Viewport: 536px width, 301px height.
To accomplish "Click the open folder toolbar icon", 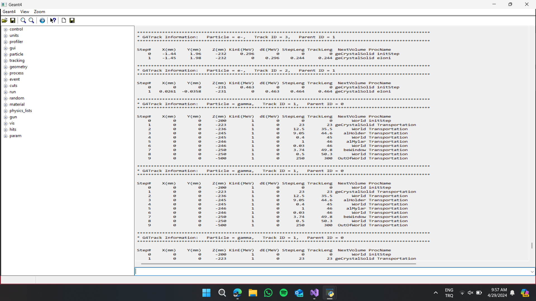I will point(5,20).
